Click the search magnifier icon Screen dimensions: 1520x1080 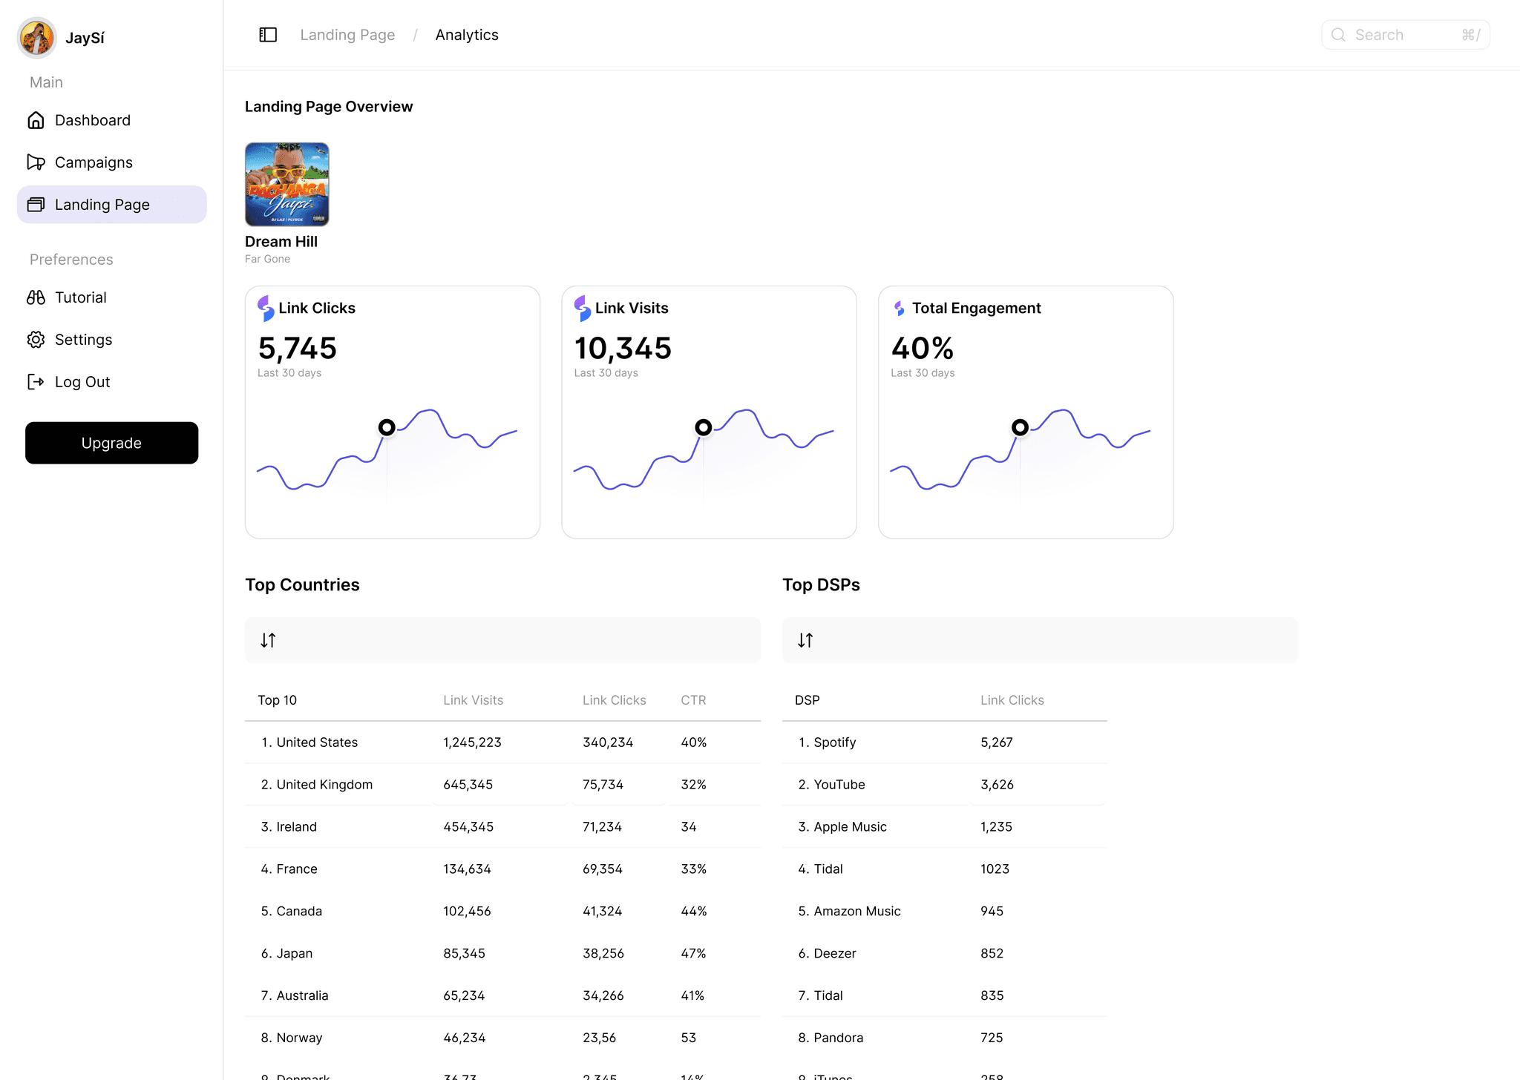tap(1338, 35)
